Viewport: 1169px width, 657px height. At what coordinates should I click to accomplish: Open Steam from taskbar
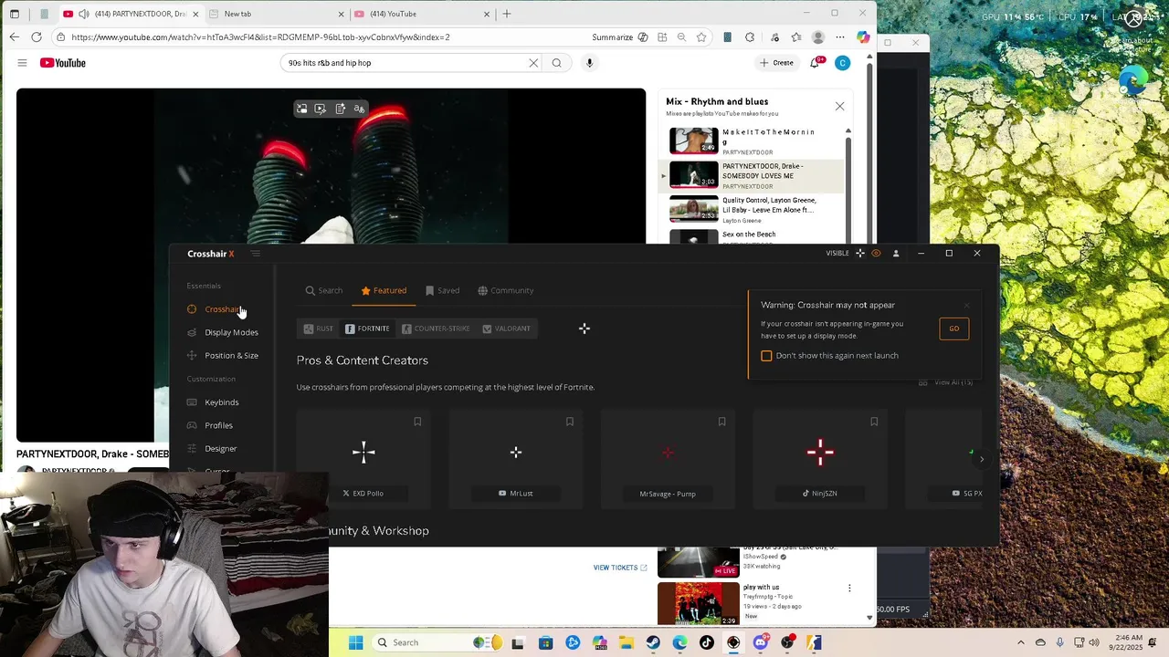tap(653, 642)
